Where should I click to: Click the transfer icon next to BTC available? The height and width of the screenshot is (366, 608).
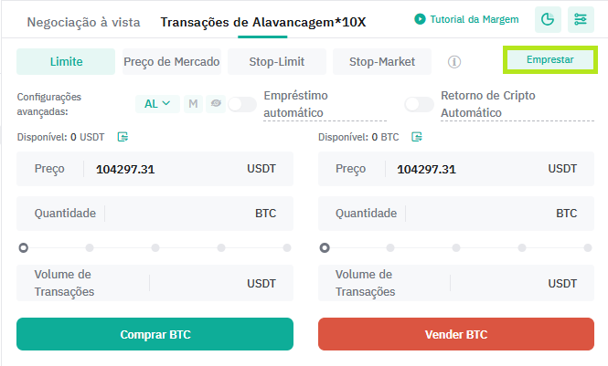click(x=417, y=137)
